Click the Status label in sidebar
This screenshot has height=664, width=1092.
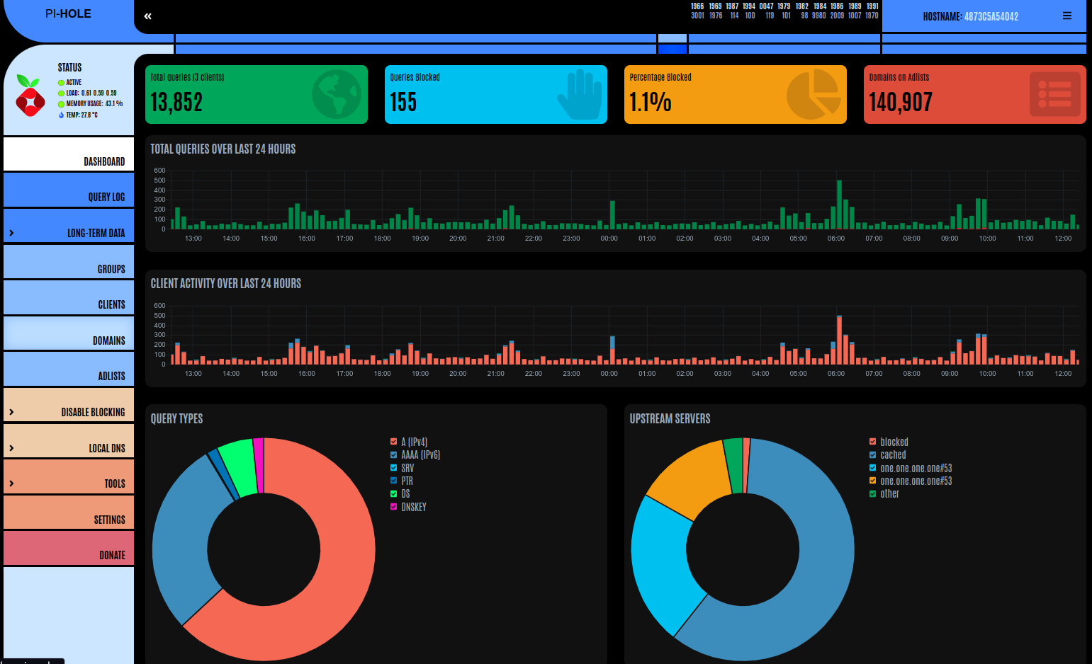click(69, 67)
